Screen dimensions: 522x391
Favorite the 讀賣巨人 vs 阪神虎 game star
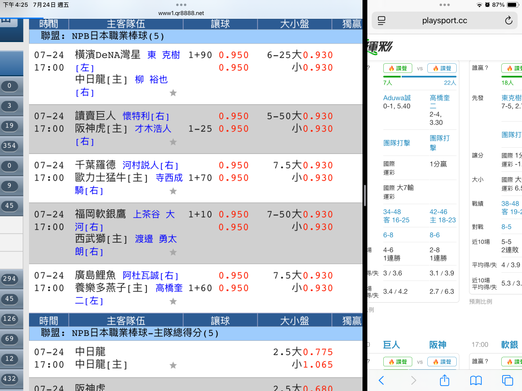click(173, 142)
